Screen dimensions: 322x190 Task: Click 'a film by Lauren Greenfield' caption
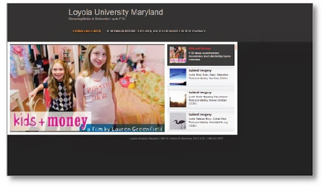(125, 129)
